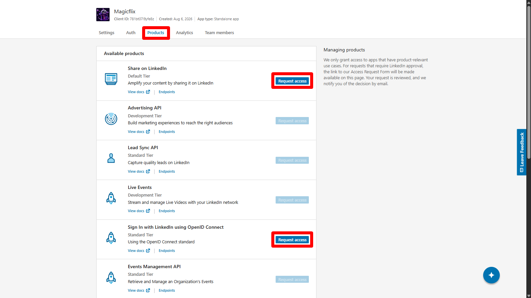Click the Leave Feedback side tab
The height and width of the screenshot is (298, 531).
tap(522, 152)
